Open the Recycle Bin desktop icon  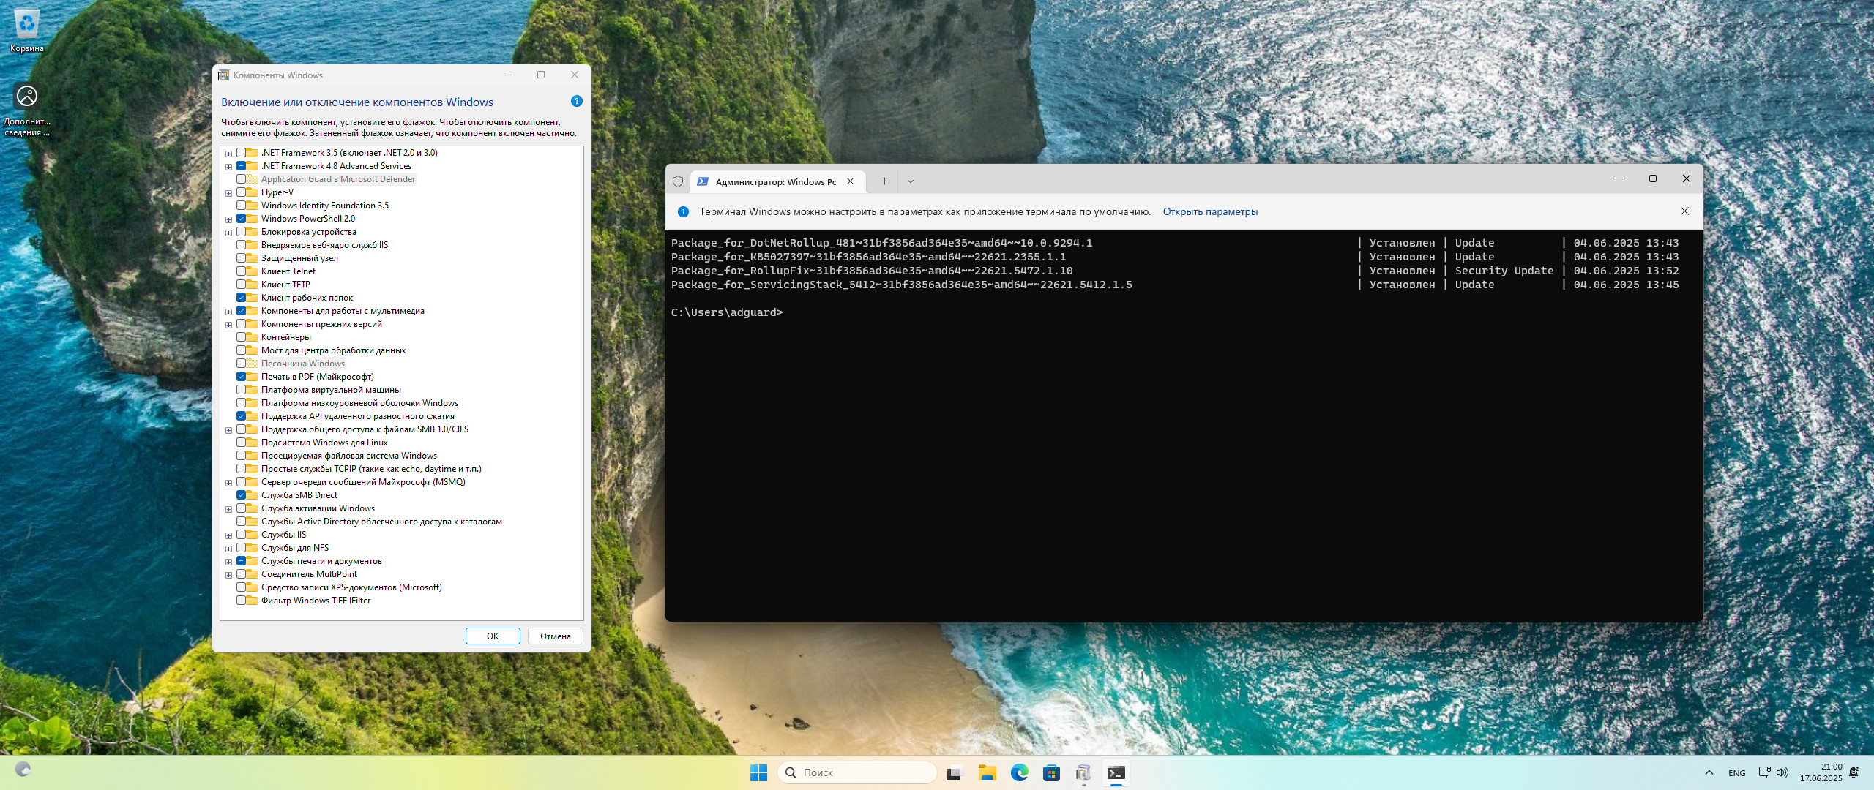26,29
